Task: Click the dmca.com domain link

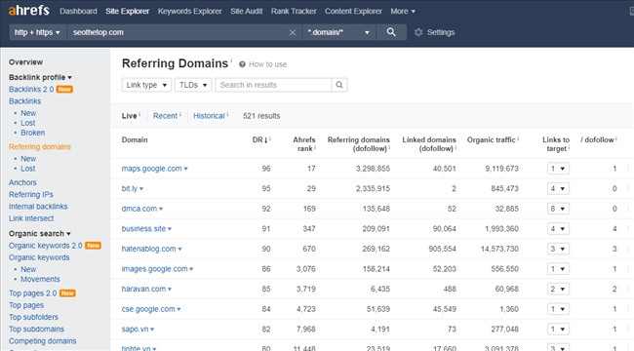Action: [x=139, y=209]
